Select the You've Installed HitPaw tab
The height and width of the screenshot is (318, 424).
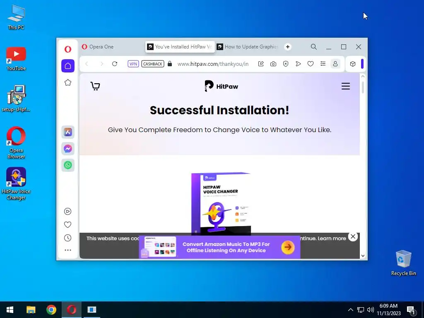(180, 47)
